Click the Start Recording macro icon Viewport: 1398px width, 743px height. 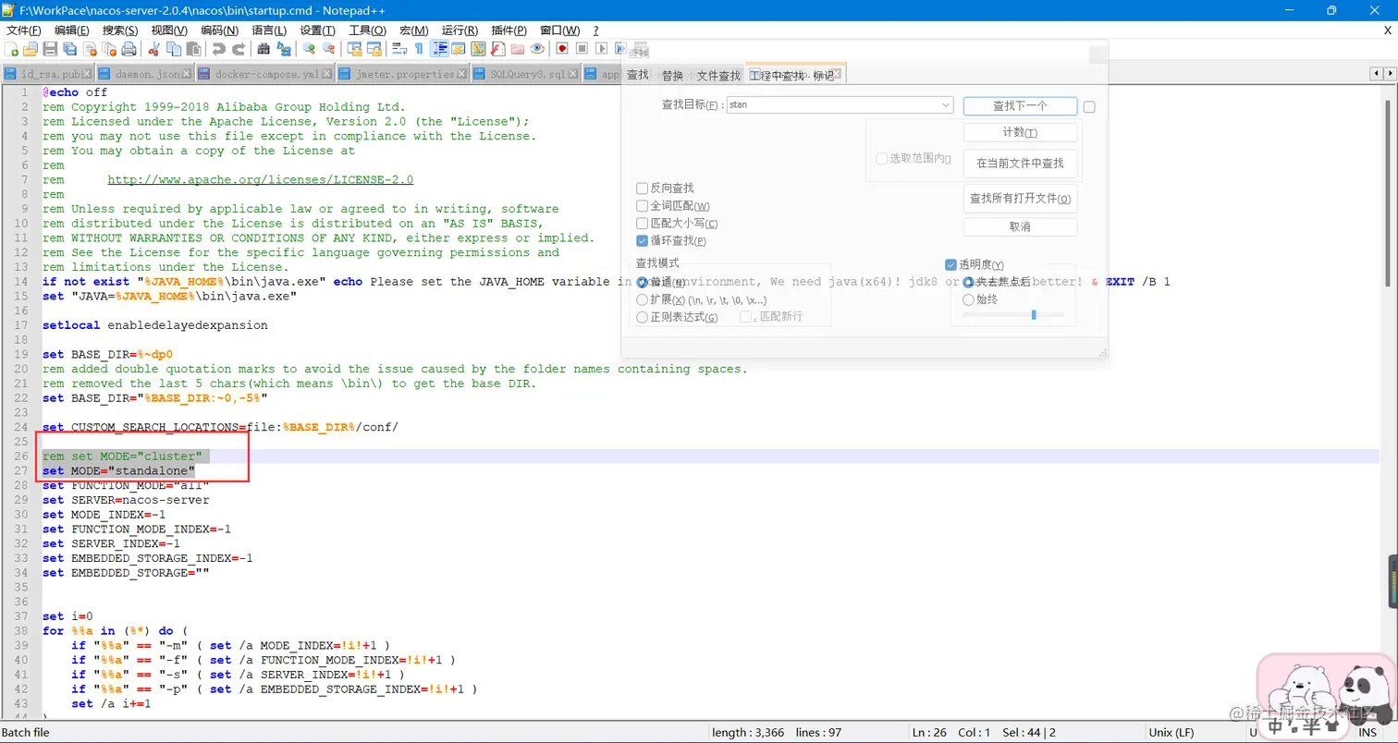coord(561,48)
